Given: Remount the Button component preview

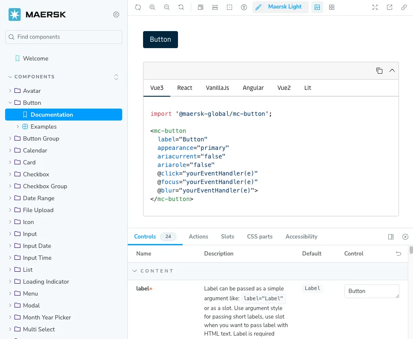Looking at the screenshot, I should pos(138,7).
